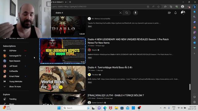Open Asmongold TV subscription channel

(15, 56)
